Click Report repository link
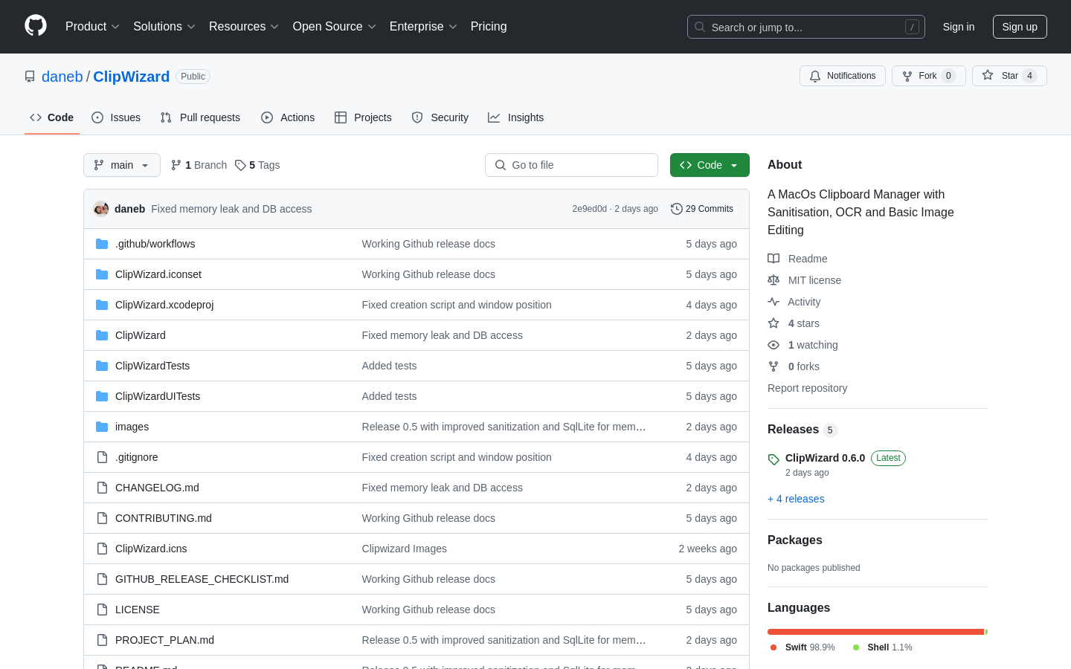1071x669 pixels. pyautogui.click(x=807, y=388)
